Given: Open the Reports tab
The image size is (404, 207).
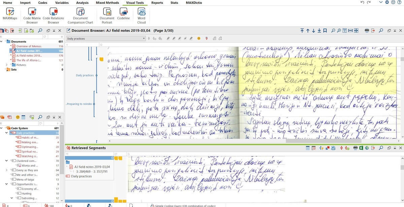Looking at the screenshot, I should tap(157, 3).
